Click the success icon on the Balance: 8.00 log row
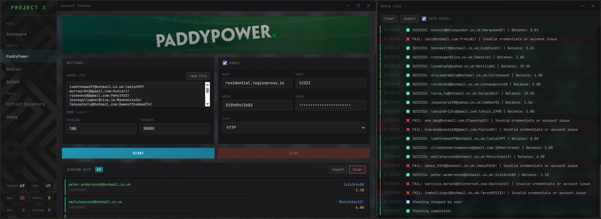The height and width of the screenshot is (219, 601). click(408, 139)
